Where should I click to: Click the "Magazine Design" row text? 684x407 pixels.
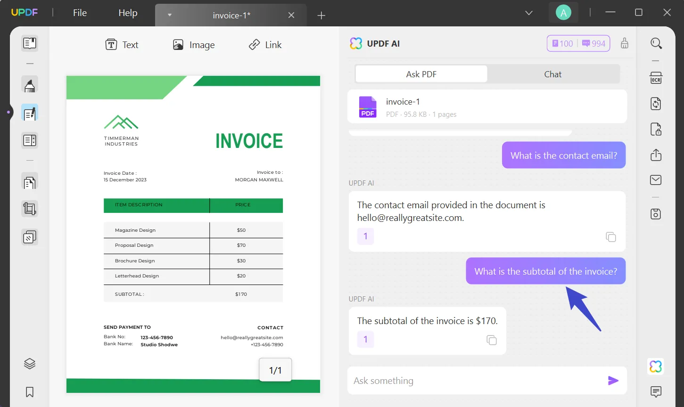coord(135,230)
